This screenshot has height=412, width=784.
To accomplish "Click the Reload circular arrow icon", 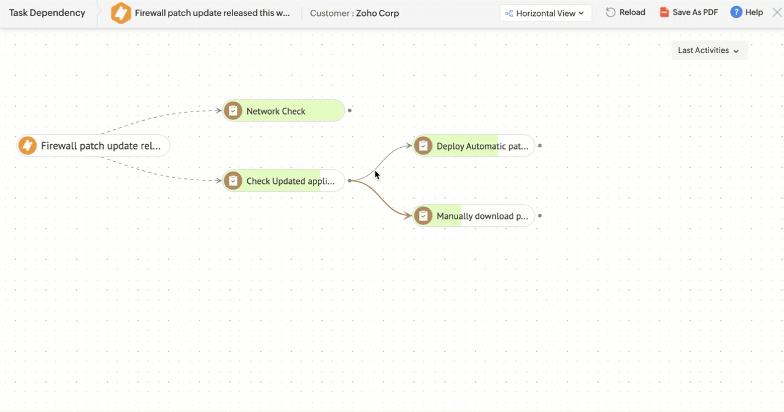I will 610,12.
